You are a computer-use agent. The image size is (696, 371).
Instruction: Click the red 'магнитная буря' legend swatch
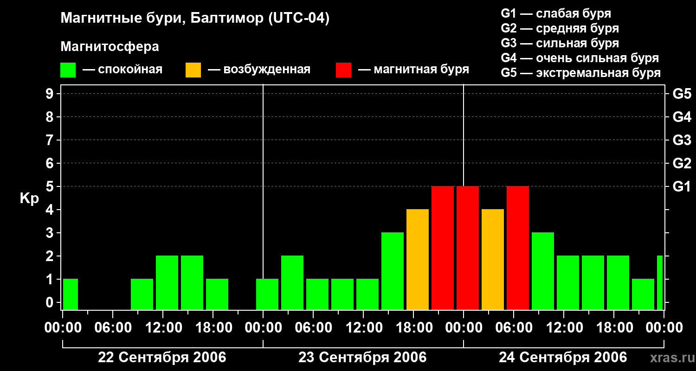click(343, 70)
